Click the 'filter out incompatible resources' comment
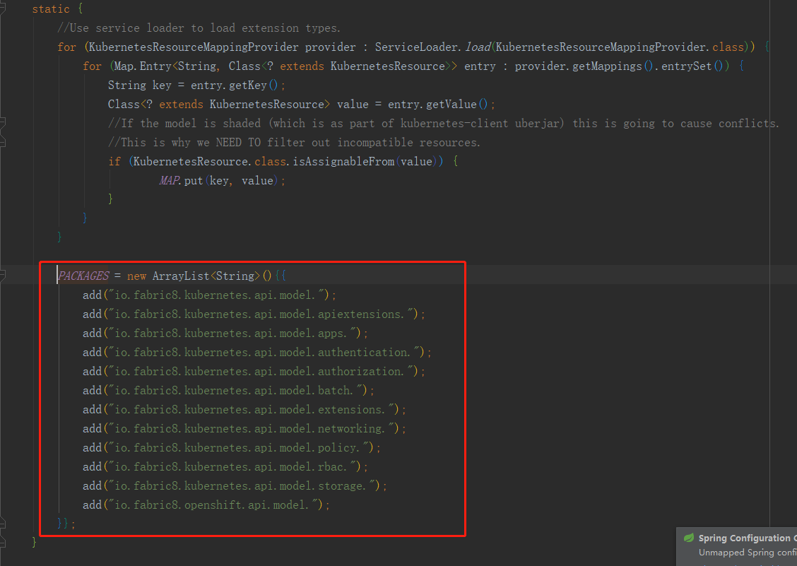 point(373,143)
